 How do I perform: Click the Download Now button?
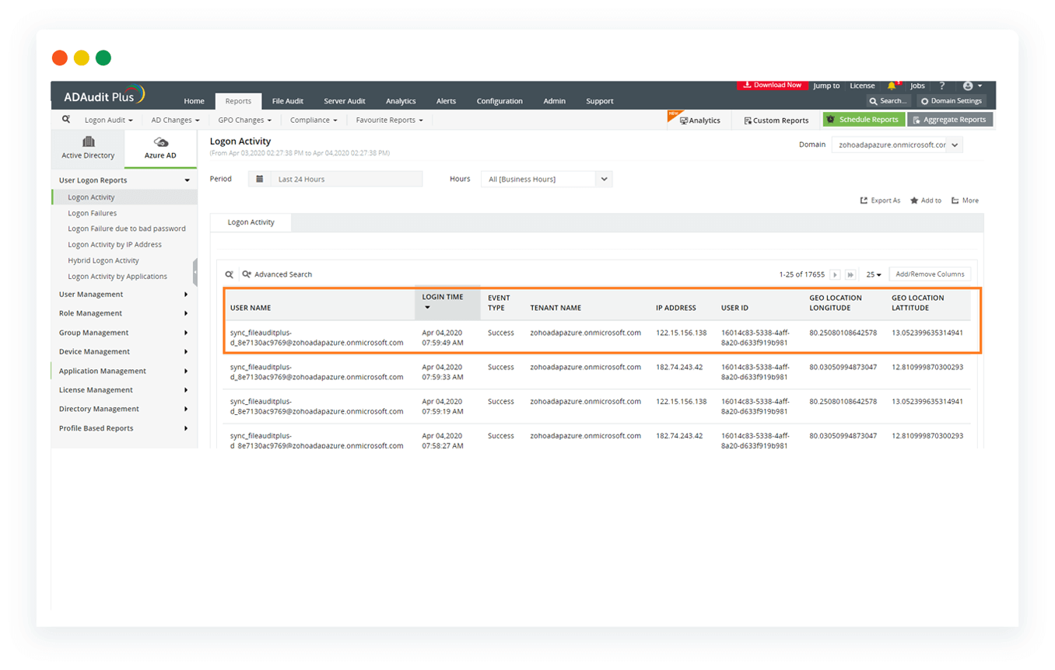pos(773,85)
